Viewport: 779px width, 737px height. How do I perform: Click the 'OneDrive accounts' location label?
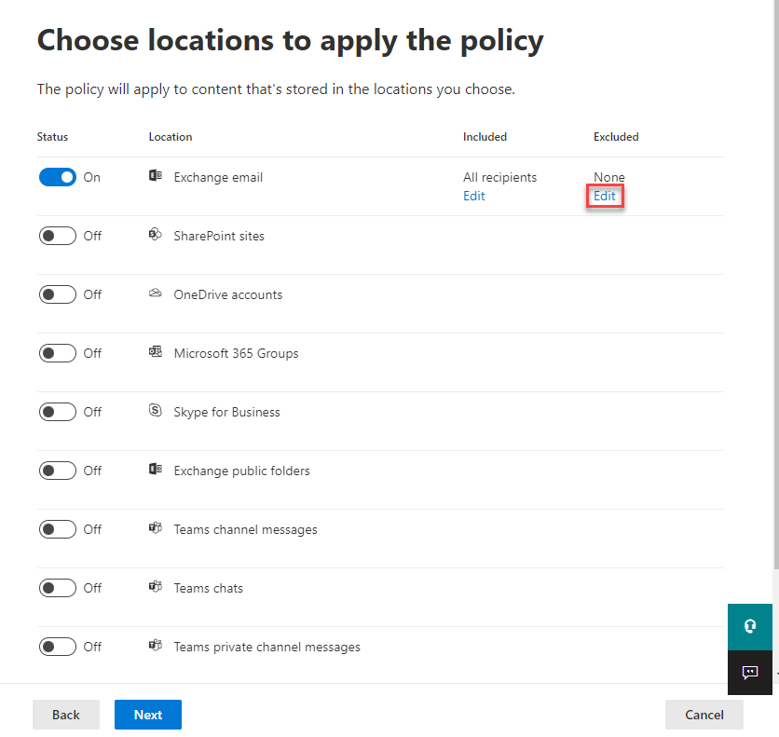228,294
